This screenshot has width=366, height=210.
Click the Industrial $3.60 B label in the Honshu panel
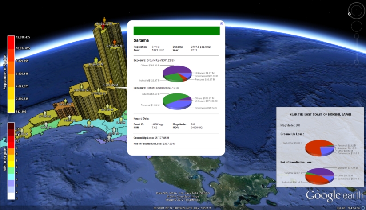pos(293,143)
